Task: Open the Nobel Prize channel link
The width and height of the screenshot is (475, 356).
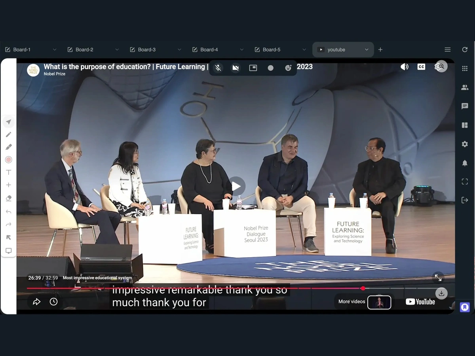Action: pos(55,74)
